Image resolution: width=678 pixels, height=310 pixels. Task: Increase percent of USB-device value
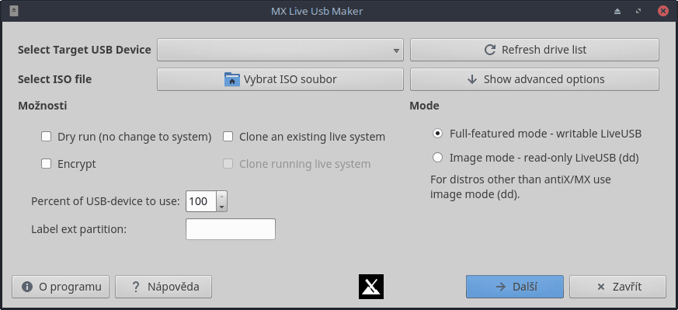click(222, 197)
